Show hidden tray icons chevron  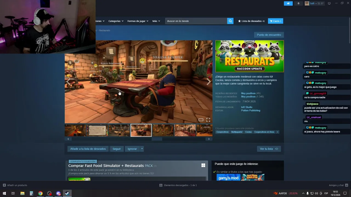pos(303,193)
